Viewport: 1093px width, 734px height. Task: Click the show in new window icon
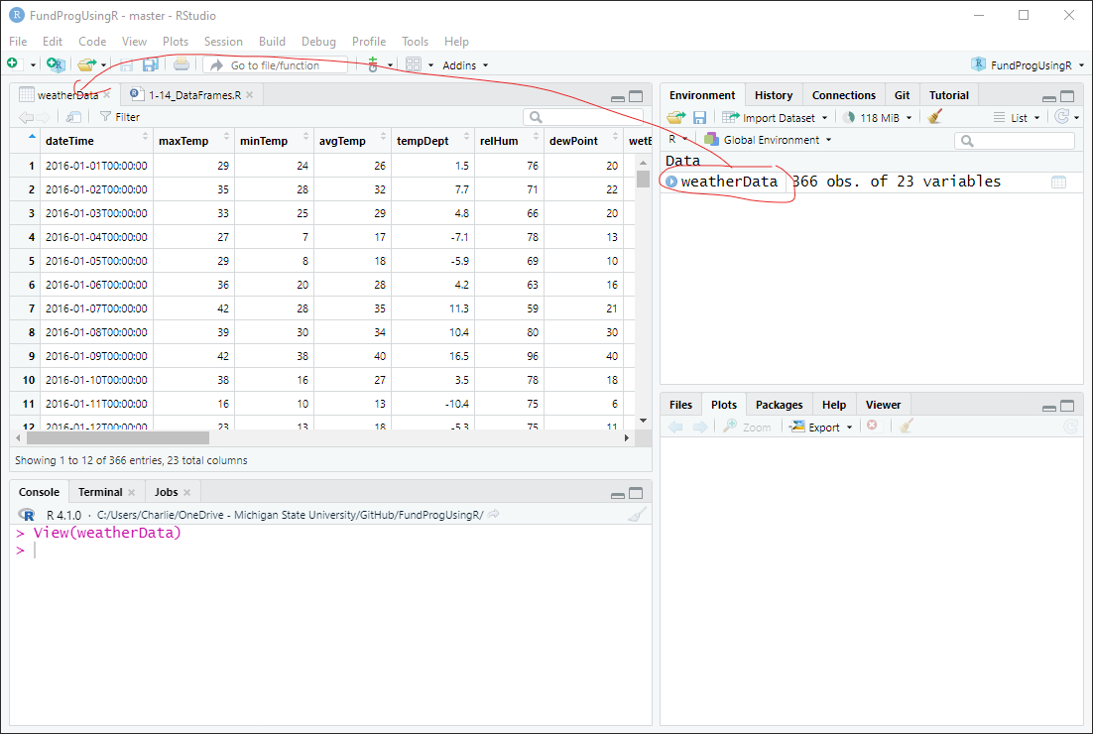73,116
